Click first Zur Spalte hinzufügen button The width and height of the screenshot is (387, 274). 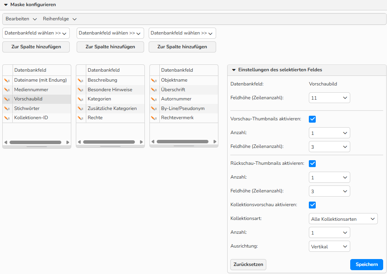36,47
